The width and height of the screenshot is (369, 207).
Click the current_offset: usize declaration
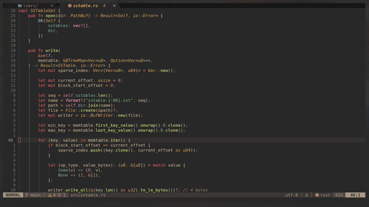[x=80, y=80]
